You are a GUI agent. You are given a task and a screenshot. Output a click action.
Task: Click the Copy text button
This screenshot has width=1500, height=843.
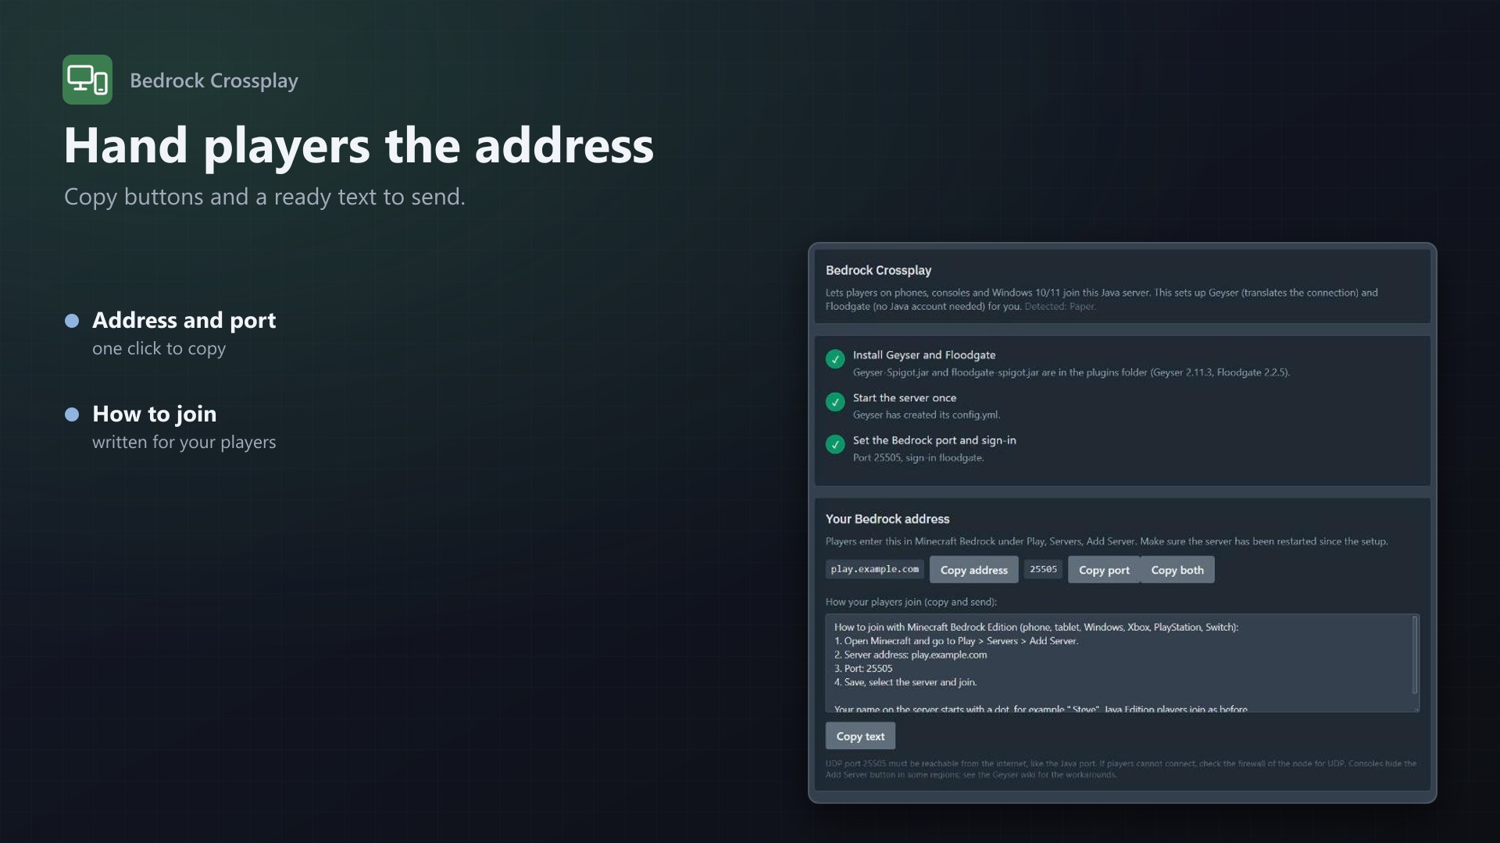click(860, 736)
